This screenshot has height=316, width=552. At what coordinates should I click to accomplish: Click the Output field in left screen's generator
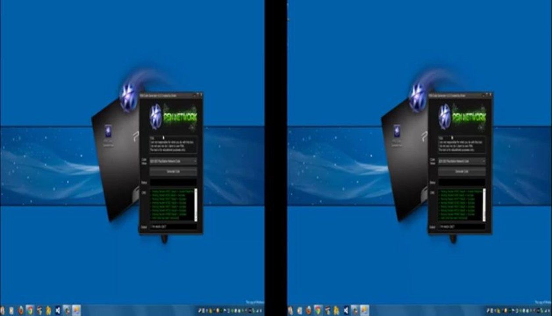pos(173,227)
